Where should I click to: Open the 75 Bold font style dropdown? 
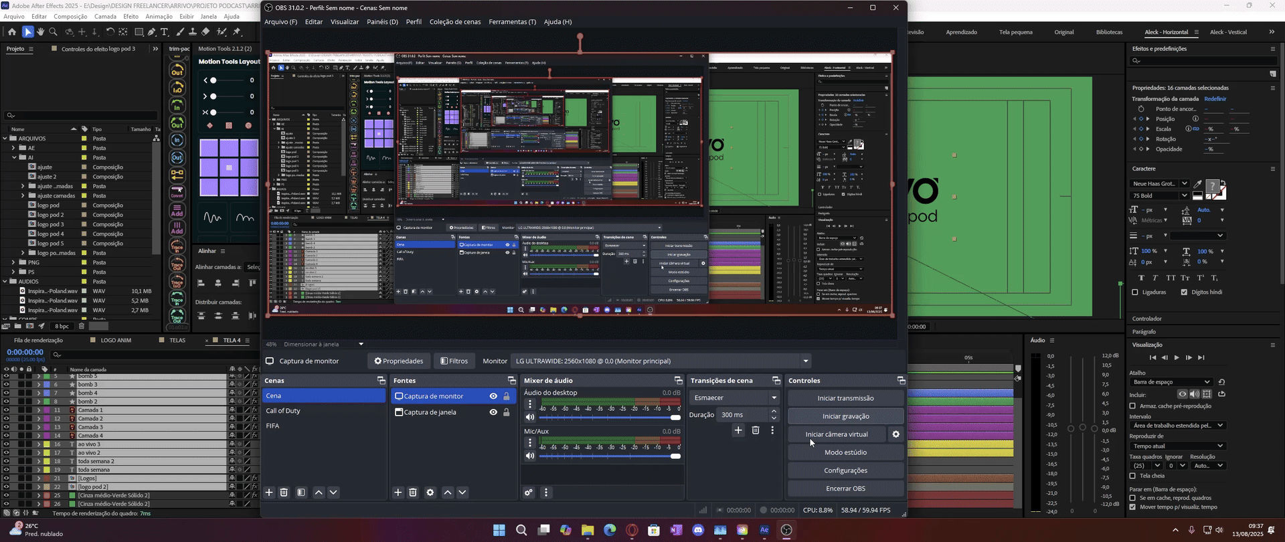[x=1159, y=195]
